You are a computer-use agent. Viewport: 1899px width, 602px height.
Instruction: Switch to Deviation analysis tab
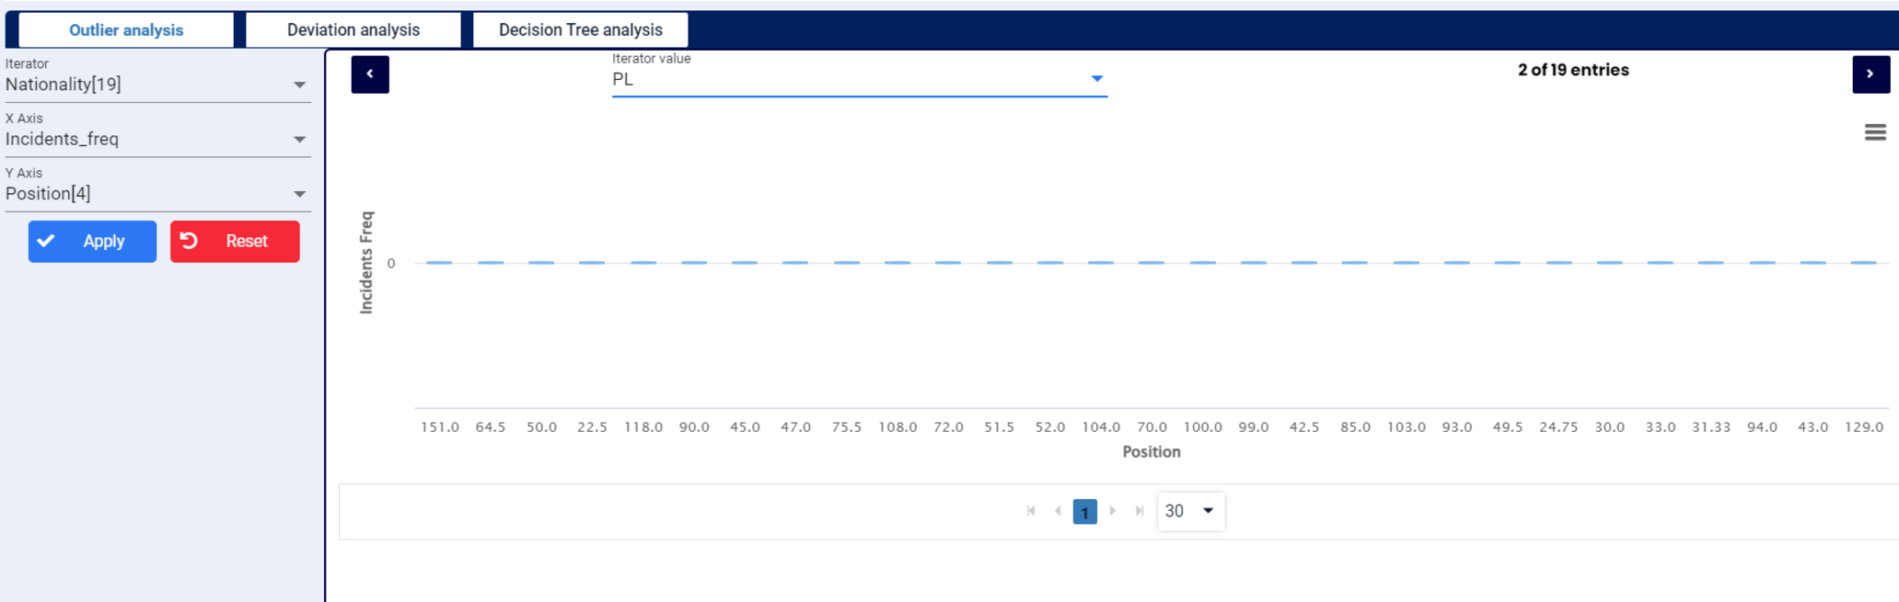[x=353, y=30]
